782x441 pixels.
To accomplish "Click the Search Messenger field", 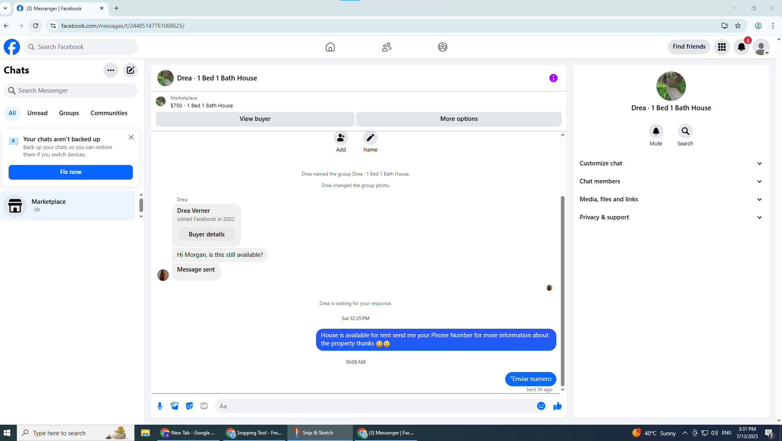I will click(x=71, y=91).
